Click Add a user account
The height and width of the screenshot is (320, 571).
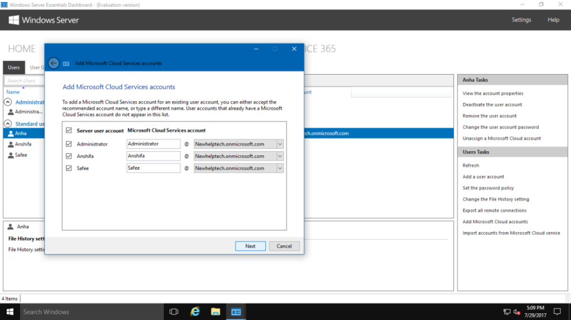click(483, 177)
